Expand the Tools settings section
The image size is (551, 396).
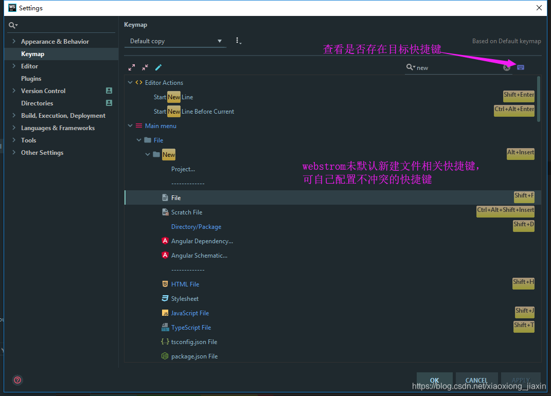pos(14,140)
